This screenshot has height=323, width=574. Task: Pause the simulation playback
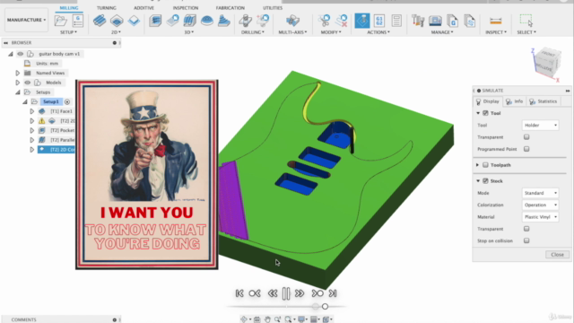[x=286, y=293]
